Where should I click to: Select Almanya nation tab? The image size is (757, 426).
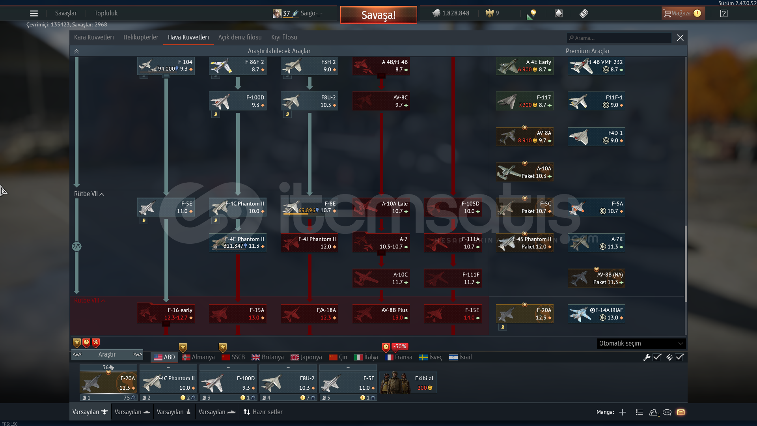pos(198,357)
